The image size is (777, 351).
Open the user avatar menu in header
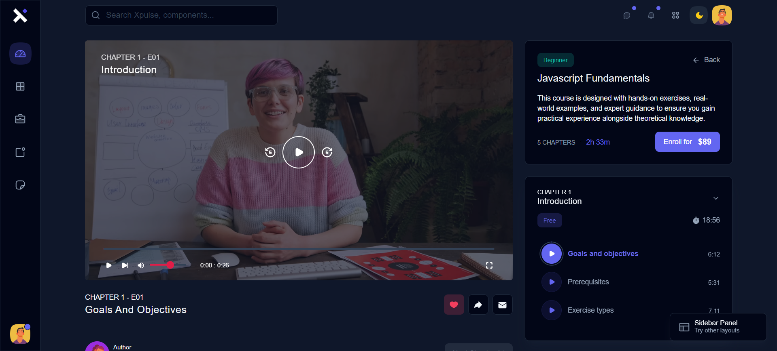pos(722,15)
